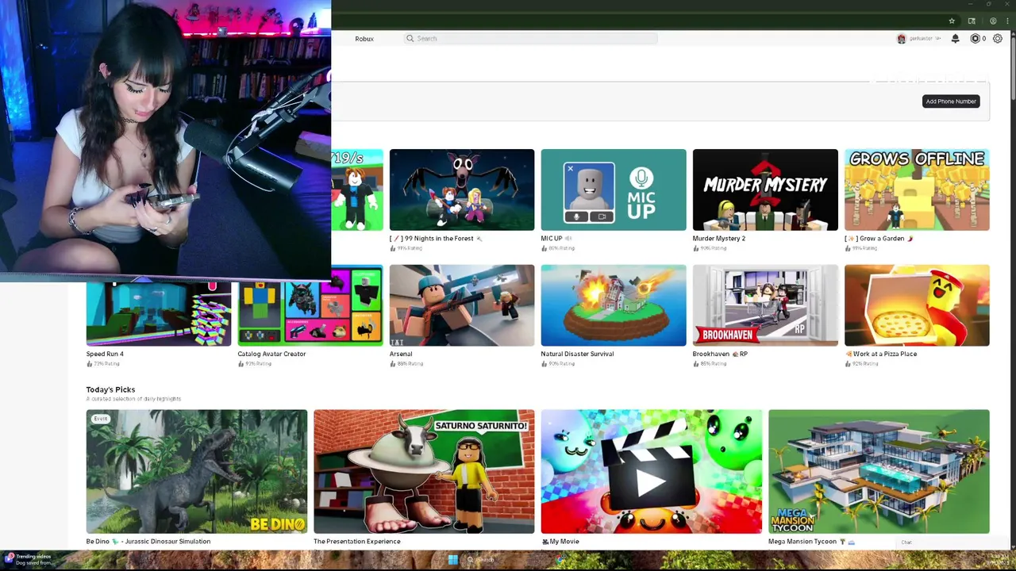Open the Brookhaven RP thumbnail

(x=765, y=305)
